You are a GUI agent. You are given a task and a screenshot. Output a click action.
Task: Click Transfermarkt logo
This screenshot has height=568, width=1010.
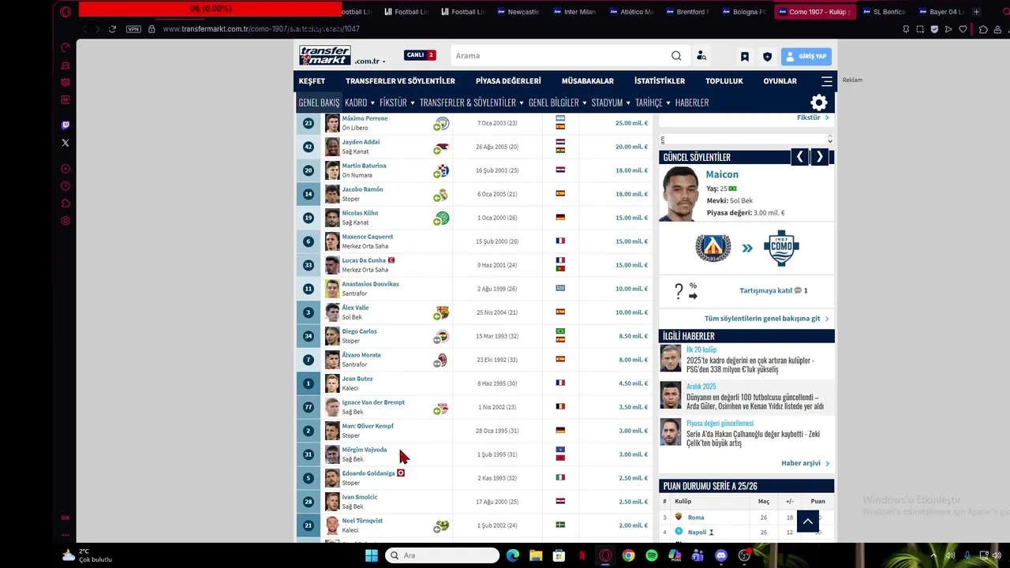tap(324, 55)
